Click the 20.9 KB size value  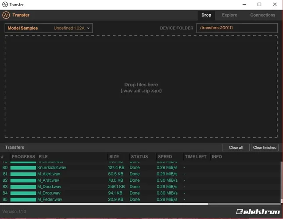click(116, 200)
